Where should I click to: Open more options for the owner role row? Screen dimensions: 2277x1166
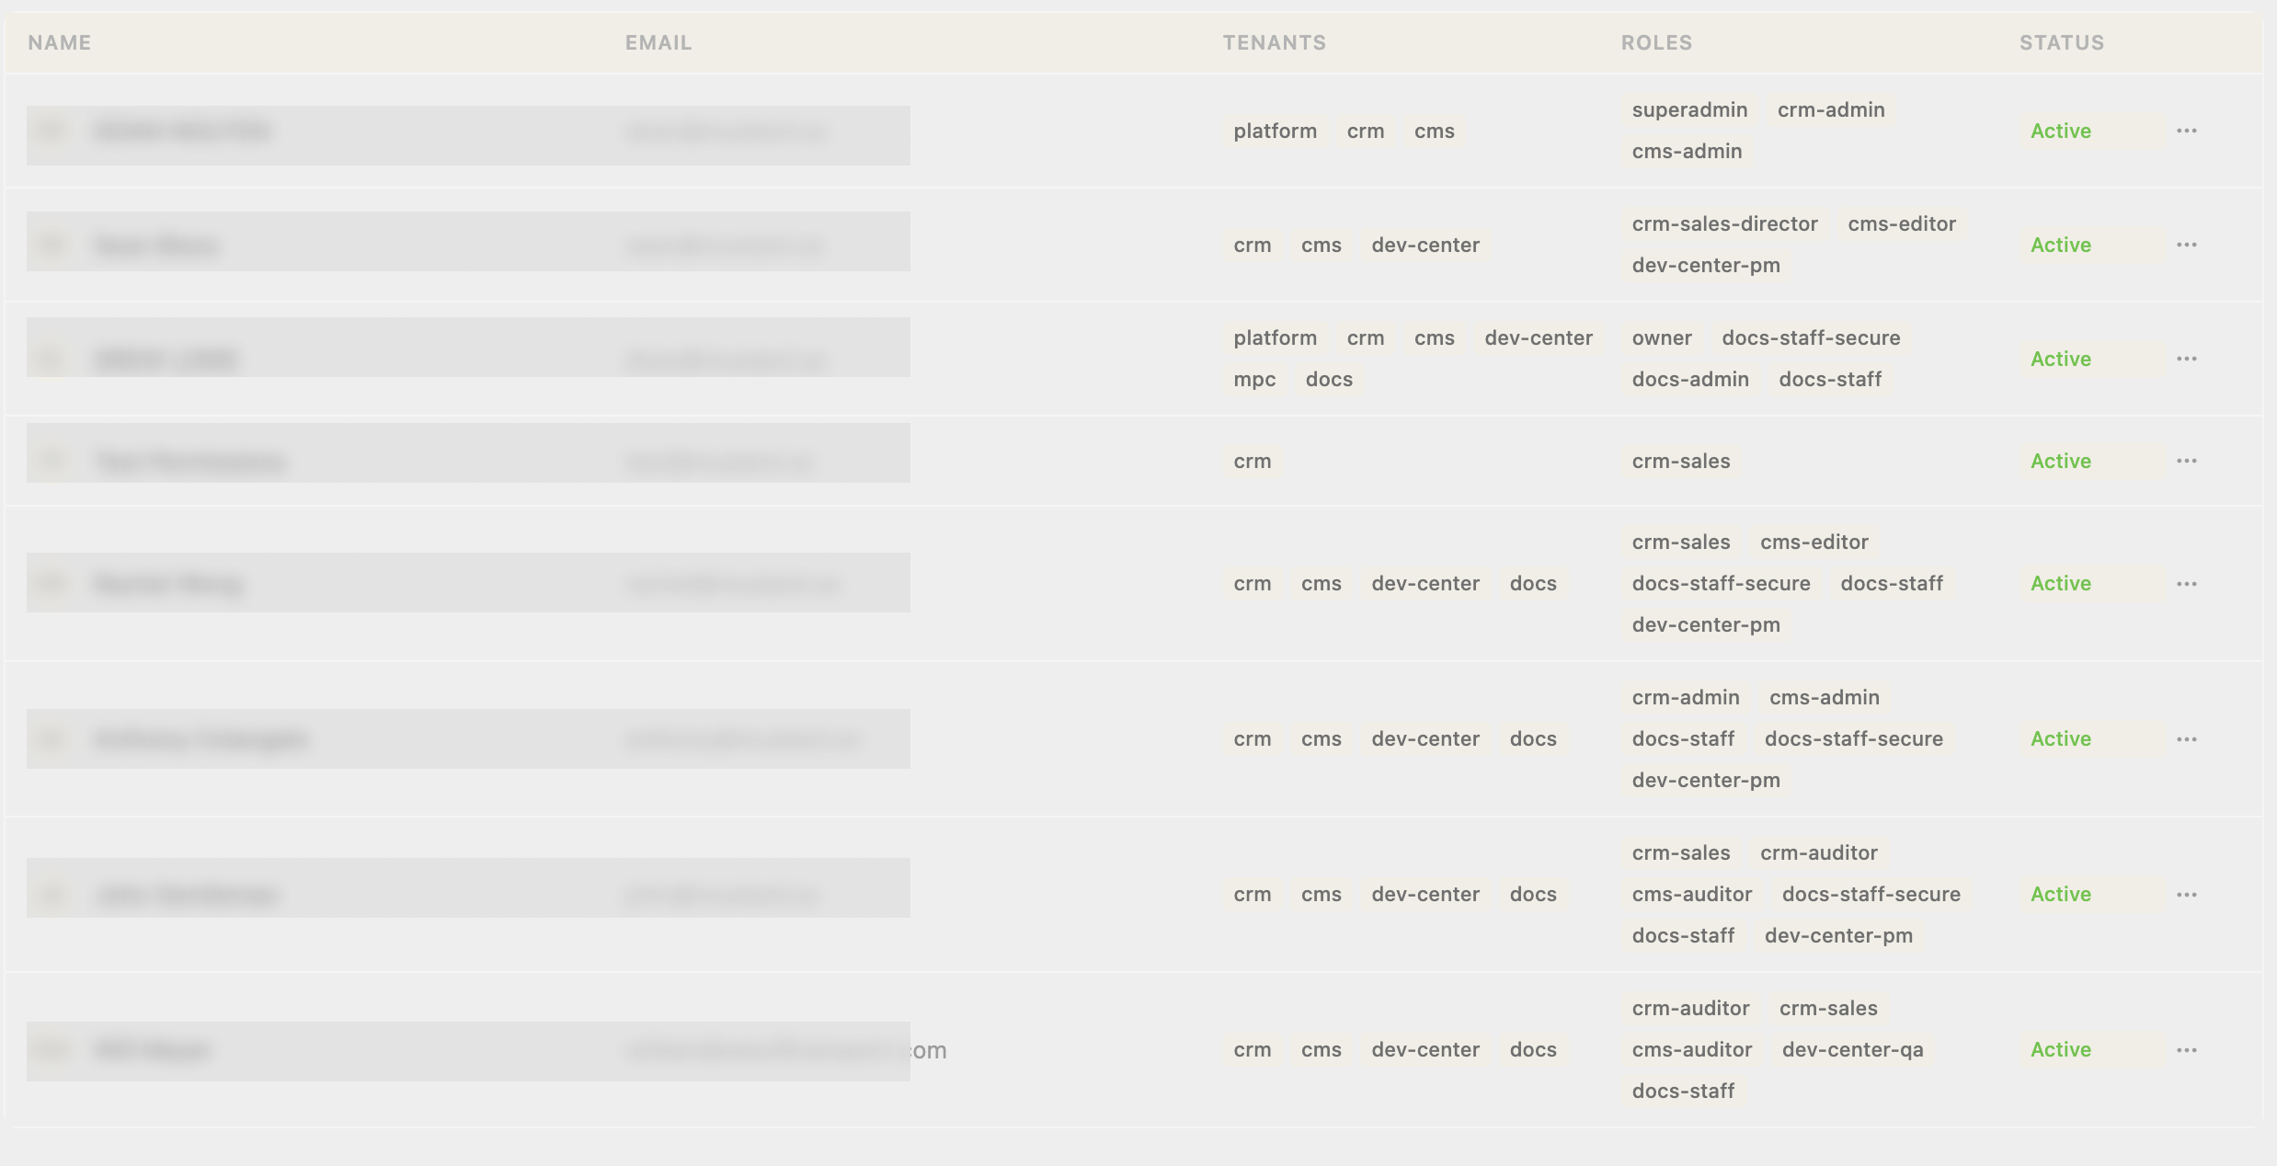(x=2186, y=359)
